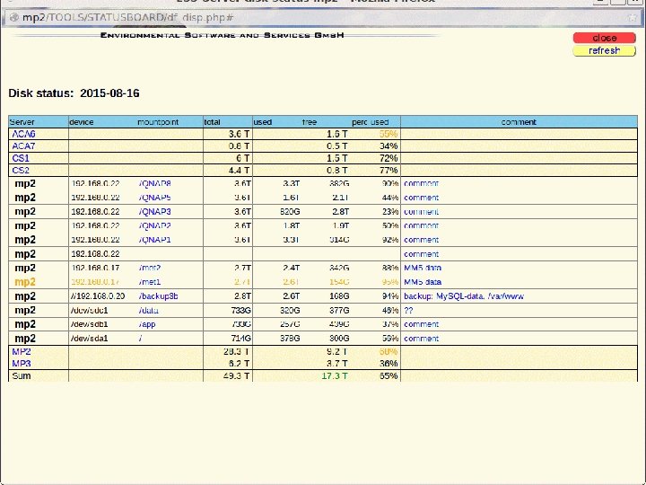Viewport: 646px width, 485px height.
Task: Click the red close button
Action: (605, 38)
